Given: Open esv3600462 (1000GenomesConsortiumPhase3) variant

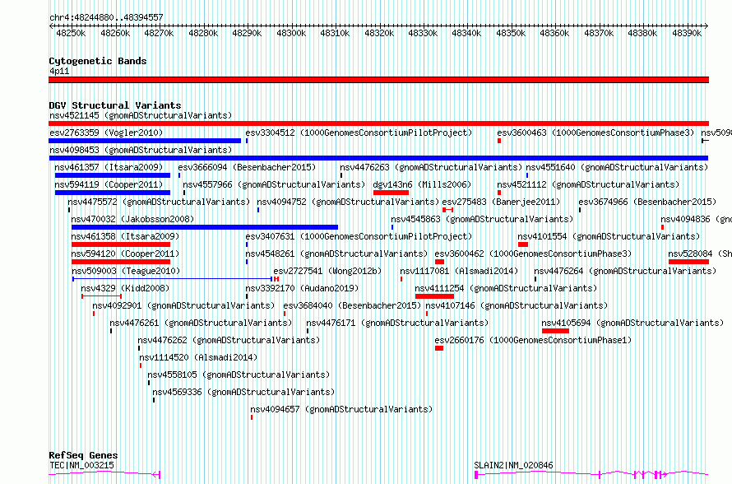Looking at the screenshot, I should (533, 254).
